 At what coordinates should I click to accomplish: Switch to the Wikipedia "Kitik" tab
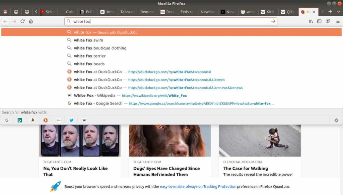(268, 12)
